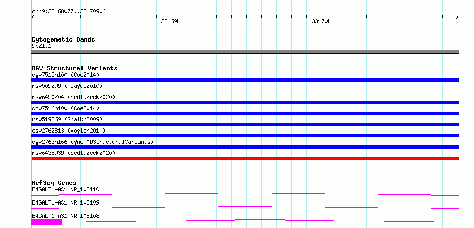
Task: Click the blue bar for nsv6450204
Action: (245, 102)
